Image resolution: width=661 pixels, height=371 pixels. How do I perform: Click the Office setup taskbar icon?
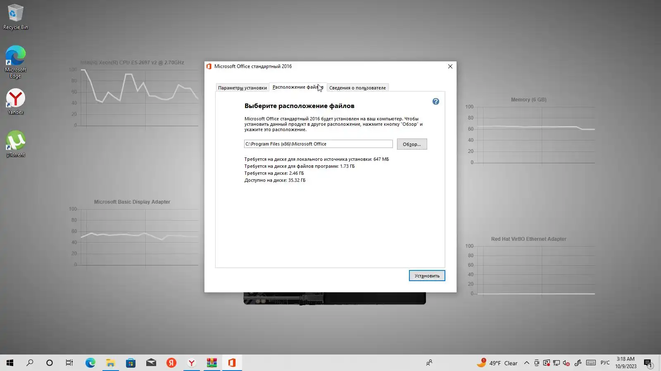coord(232,363)
